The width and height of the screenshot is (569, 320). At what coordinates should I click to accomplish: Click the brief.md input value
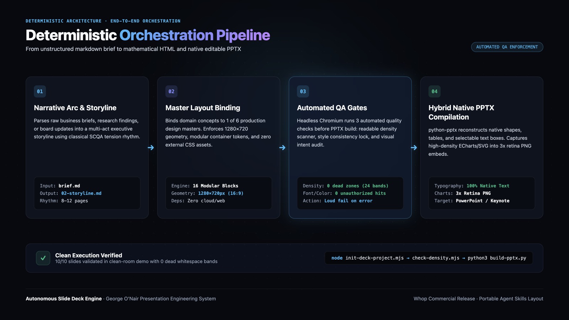69,186
